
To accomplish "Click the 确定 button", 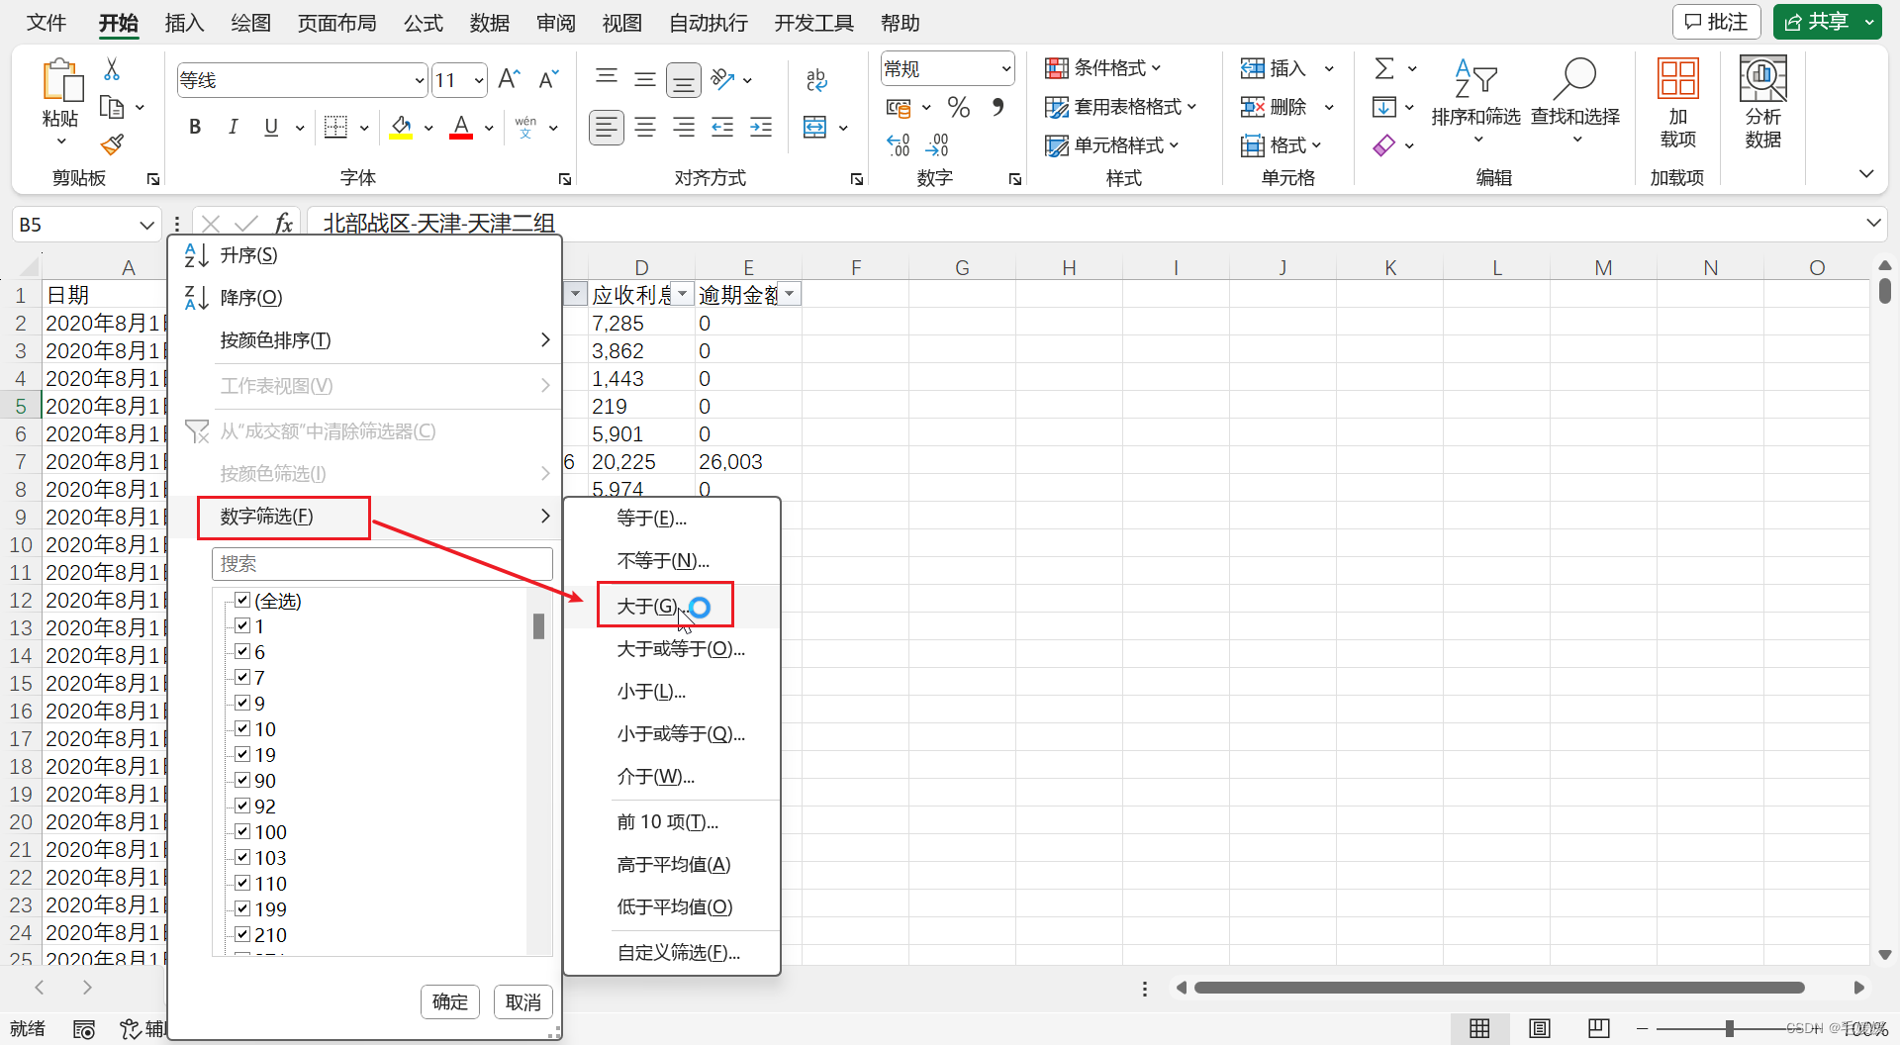I will coord(450,1001).
